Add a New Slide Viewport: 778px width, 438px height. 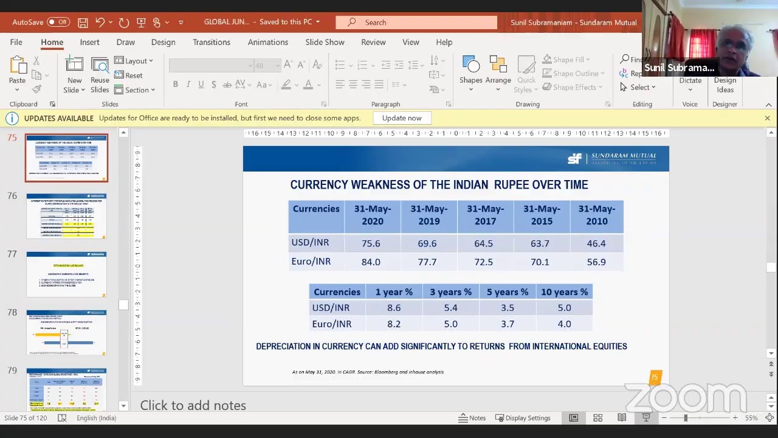click(x=74, y=75)
